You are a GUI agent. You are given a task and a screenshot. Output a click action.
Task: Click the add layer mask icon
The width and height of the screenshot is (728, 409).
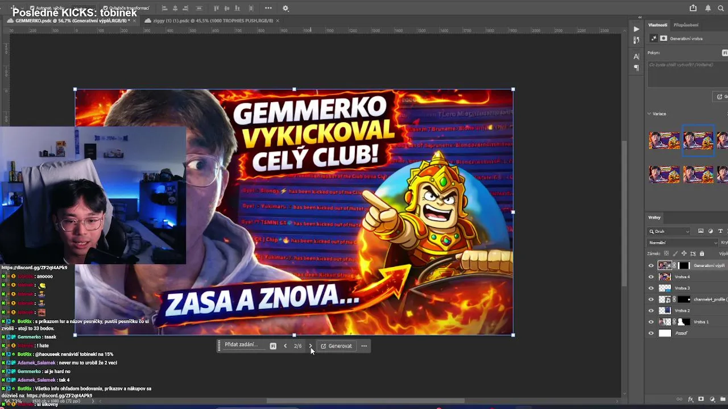(701, 399)
